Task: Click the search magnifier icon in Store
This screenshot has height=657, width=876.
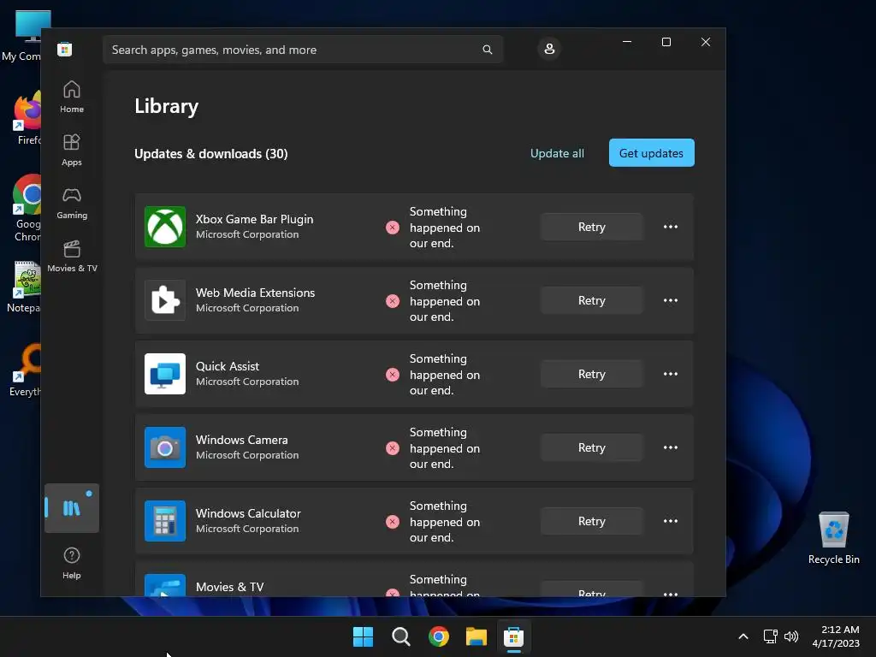Action: click(487, 50)
